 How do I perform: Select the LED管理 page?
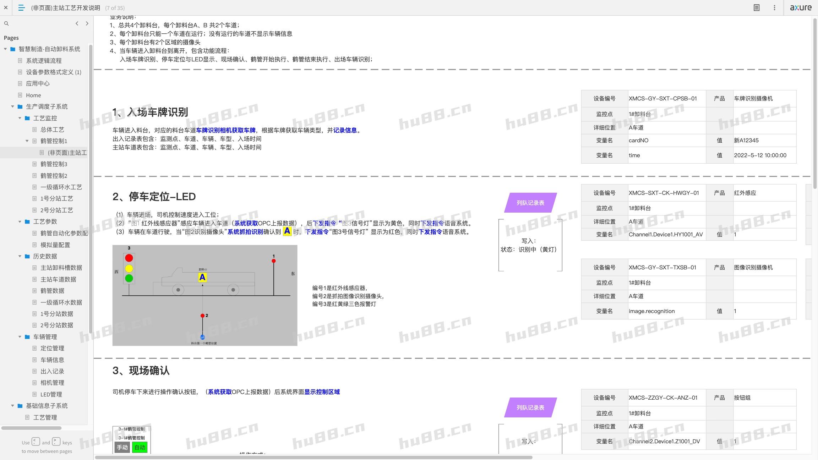(51, 394)
